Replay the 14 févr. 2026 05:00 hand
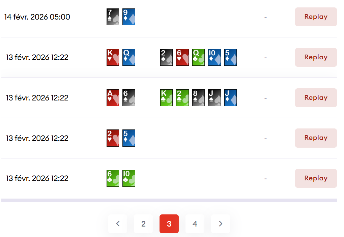 (316, 17)
